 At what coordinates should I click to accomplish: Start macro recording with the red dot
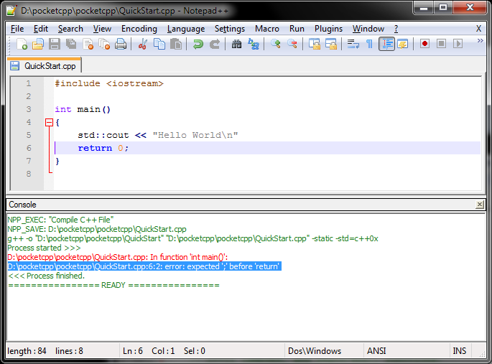pyautogui.click(x=425, y=44)
